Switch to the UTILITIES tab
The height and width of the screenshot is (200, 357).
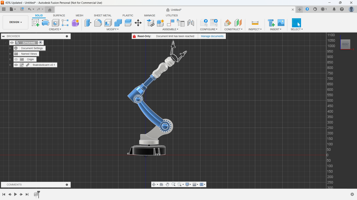pyautogui.click(x=172, y=15)
